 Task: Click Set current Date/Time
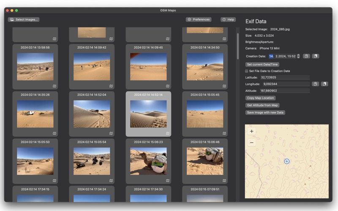coord(262,65)
